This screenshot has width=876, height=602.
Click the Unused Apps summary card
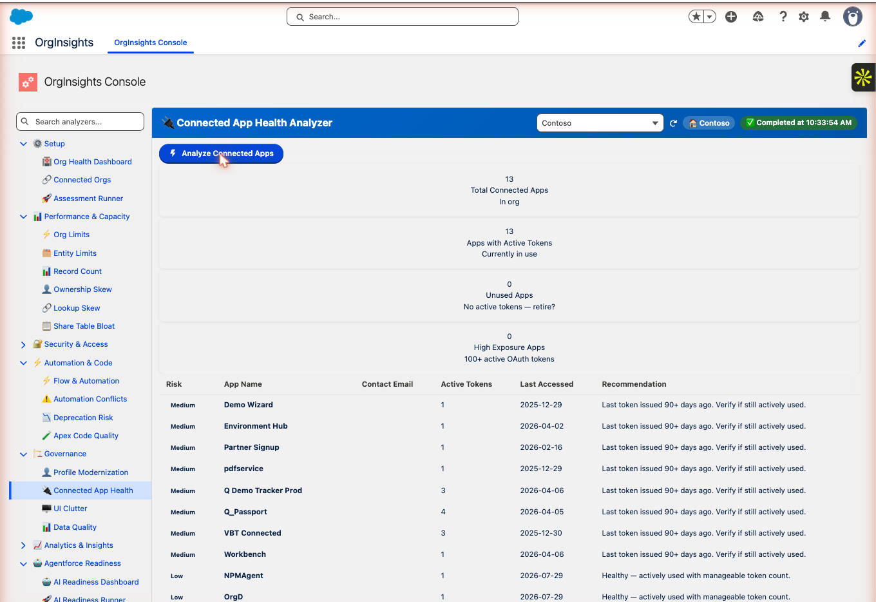tap(509, 295)
